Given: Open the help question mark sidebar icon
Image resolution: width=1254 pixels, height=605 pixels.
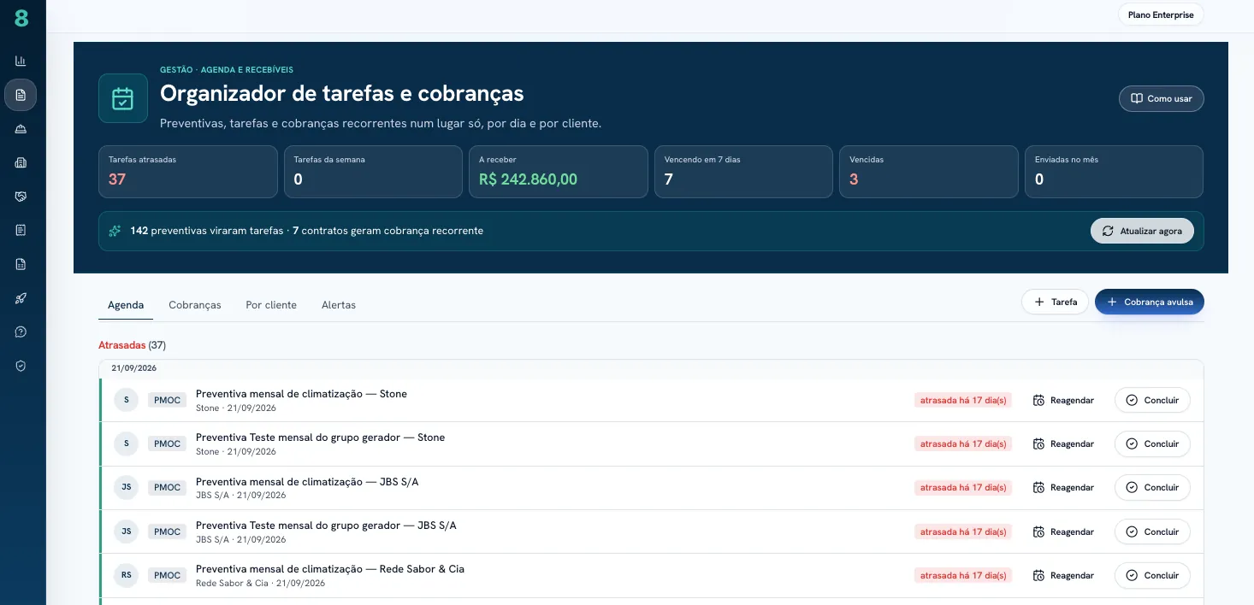Looking at the screenshot, I should [21, 332].
